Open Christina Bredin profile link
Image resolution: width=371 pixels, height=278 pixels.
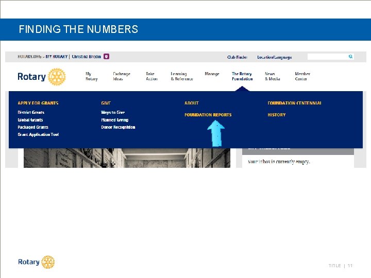(x=87, y=57)
